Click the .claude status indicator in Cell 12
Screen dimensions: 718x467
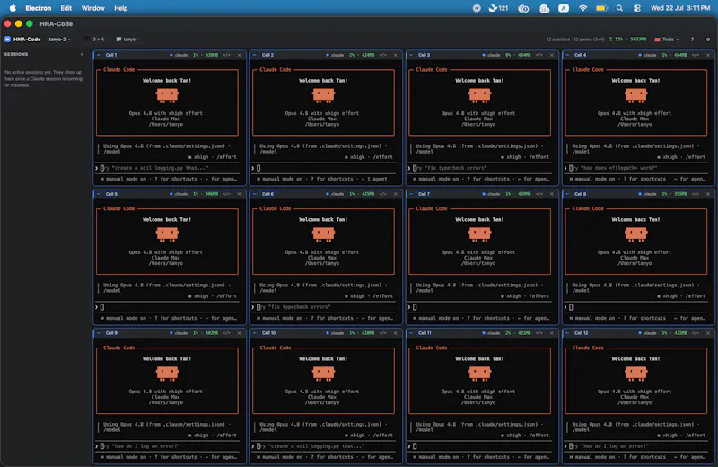tap(647, 333)
